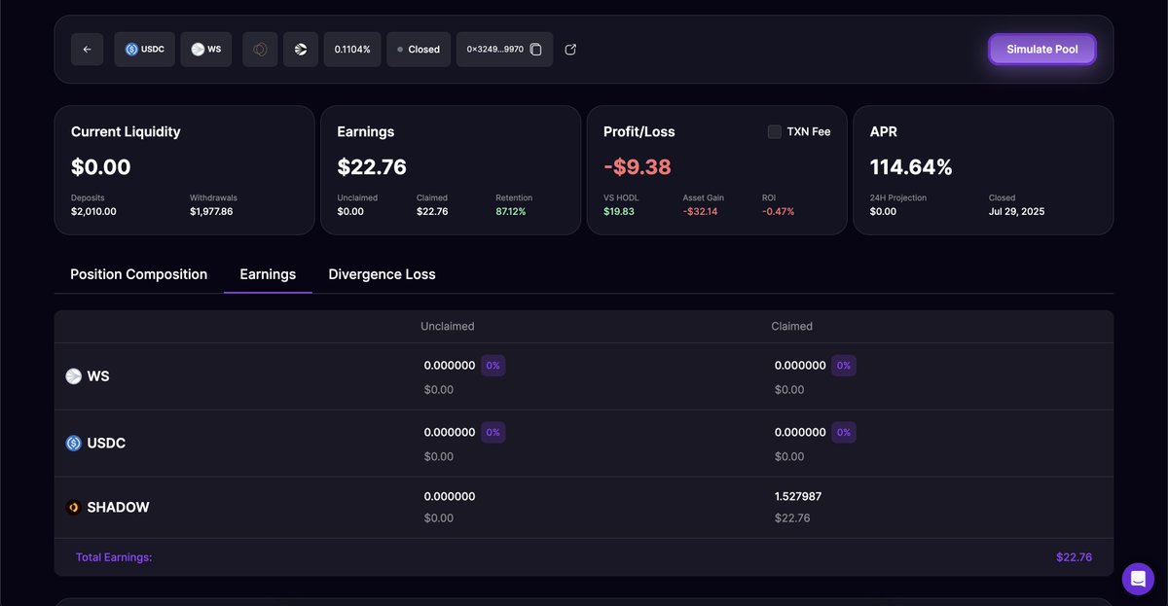Copy the address 0x3249...9970
Image resolution: width=1168 pixels, height=606 pixels.
(535, 50)
